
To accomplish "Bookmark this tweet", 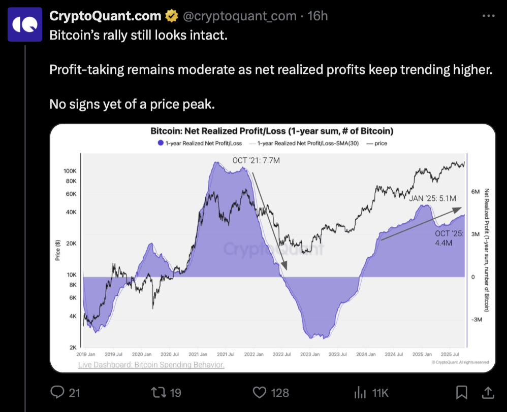I will (461, 392).
